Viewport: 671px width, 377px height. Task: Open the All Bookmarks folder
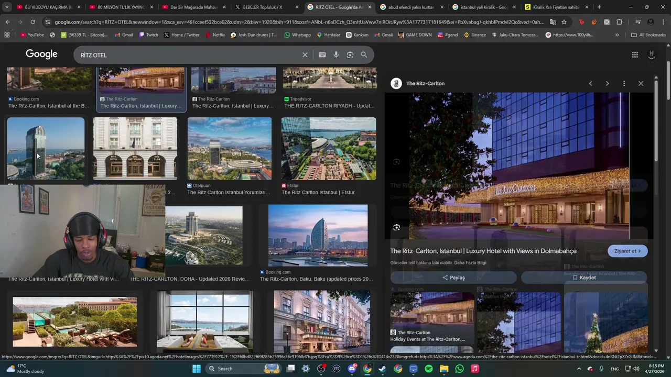click(648, 35)
